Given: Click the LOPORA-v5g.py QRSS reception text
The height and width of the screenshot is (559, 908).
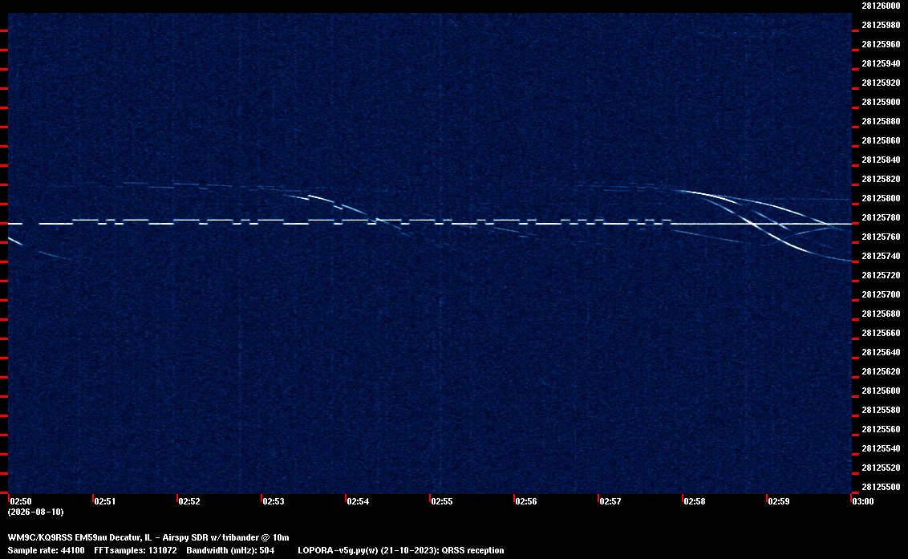Looking at the screenshot, I should click(401, 550).
